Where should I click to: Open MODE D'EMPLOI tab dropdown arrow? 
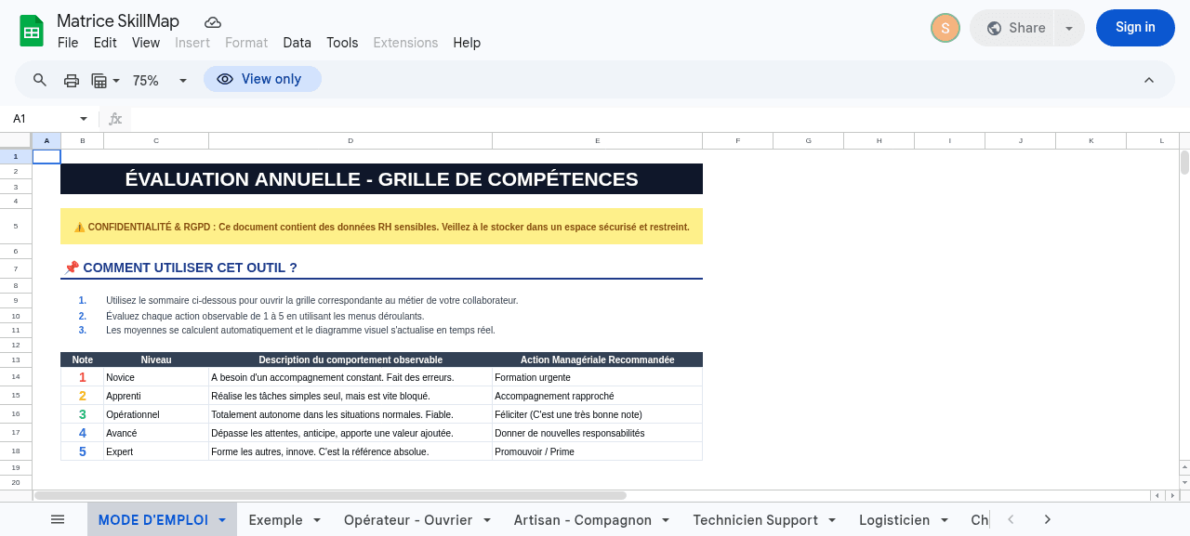pyautogui.click(x=222, y=520)
